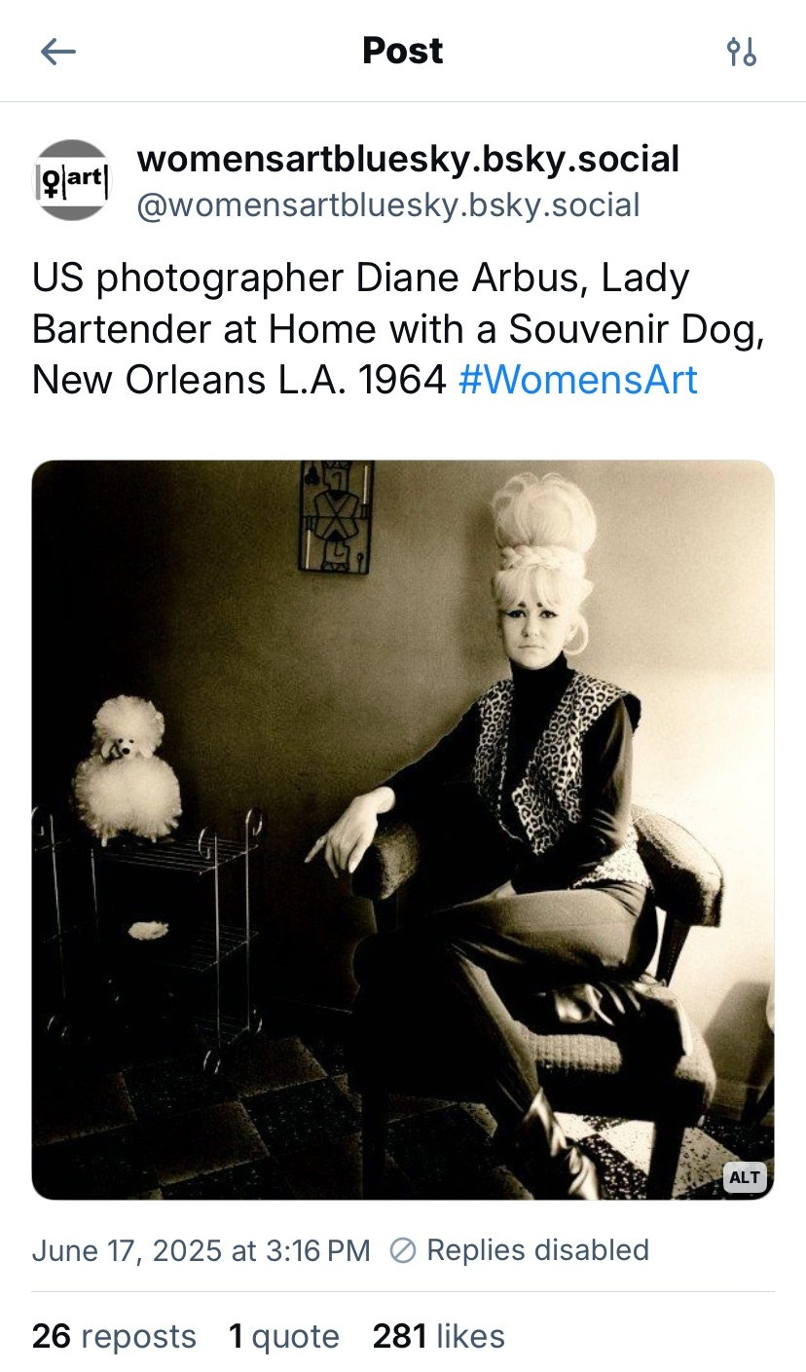Tap the WomensArt profile avatar
The width and height of the screenshot is (806, 1372).
click(74, 180)
